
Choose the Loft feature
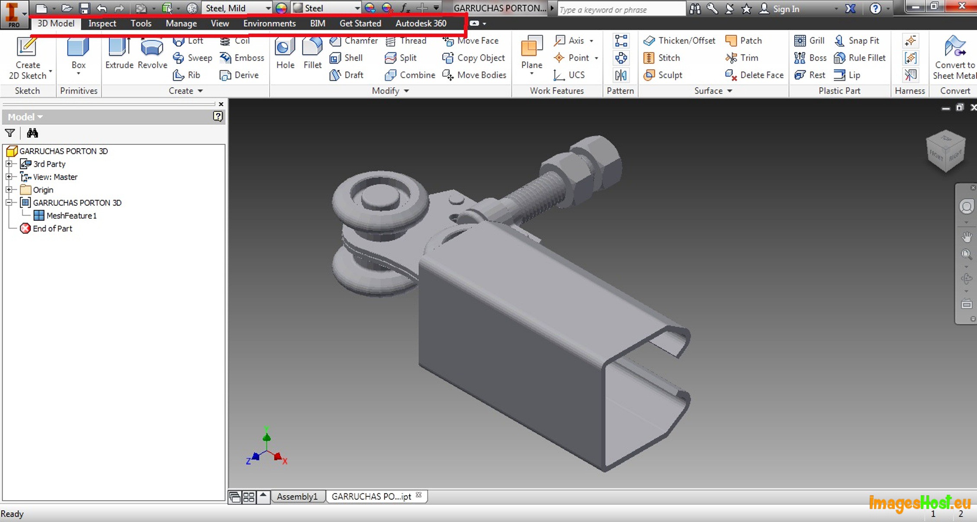click(x=188, y=41)
